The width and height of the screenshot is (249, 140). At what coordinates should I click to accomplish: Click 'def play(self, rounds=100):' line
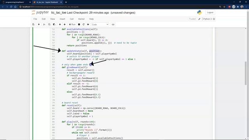[79, 122]
